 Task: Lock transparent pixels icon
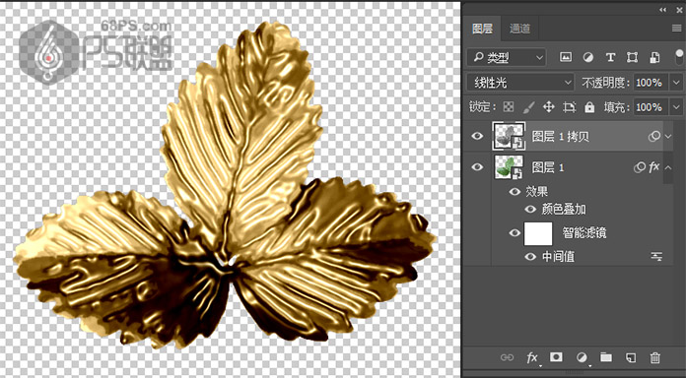pyautogui.click(x=508, y=107)
